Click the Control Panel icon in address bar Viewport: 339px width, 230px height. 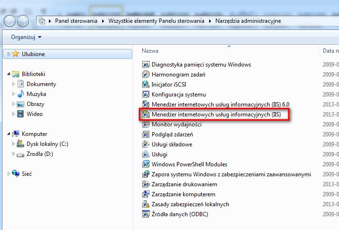tap(41, 21)
